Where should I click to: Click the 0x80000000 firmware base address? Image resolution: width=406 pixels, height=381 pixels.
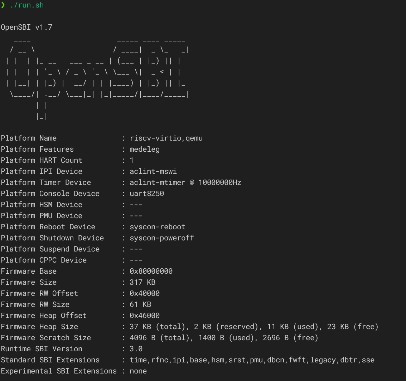(x=151, y=271)
